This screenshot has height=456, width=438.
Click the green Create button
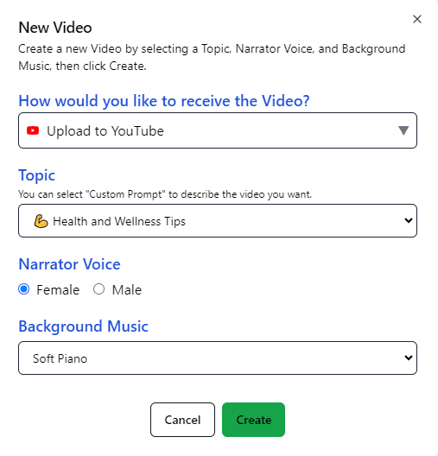point(253,420)
